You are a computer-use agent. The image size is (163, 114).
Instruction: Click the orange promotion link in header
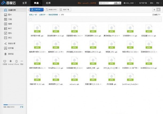point(87,3)
